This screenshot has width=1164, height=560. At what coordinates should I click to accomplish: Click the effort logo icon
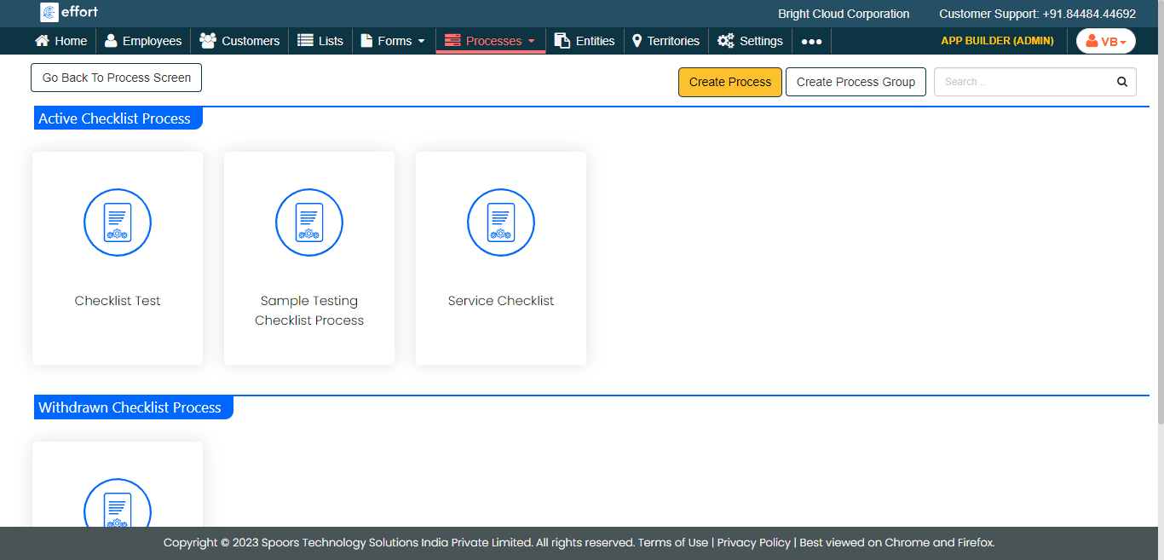coord(49,13)
